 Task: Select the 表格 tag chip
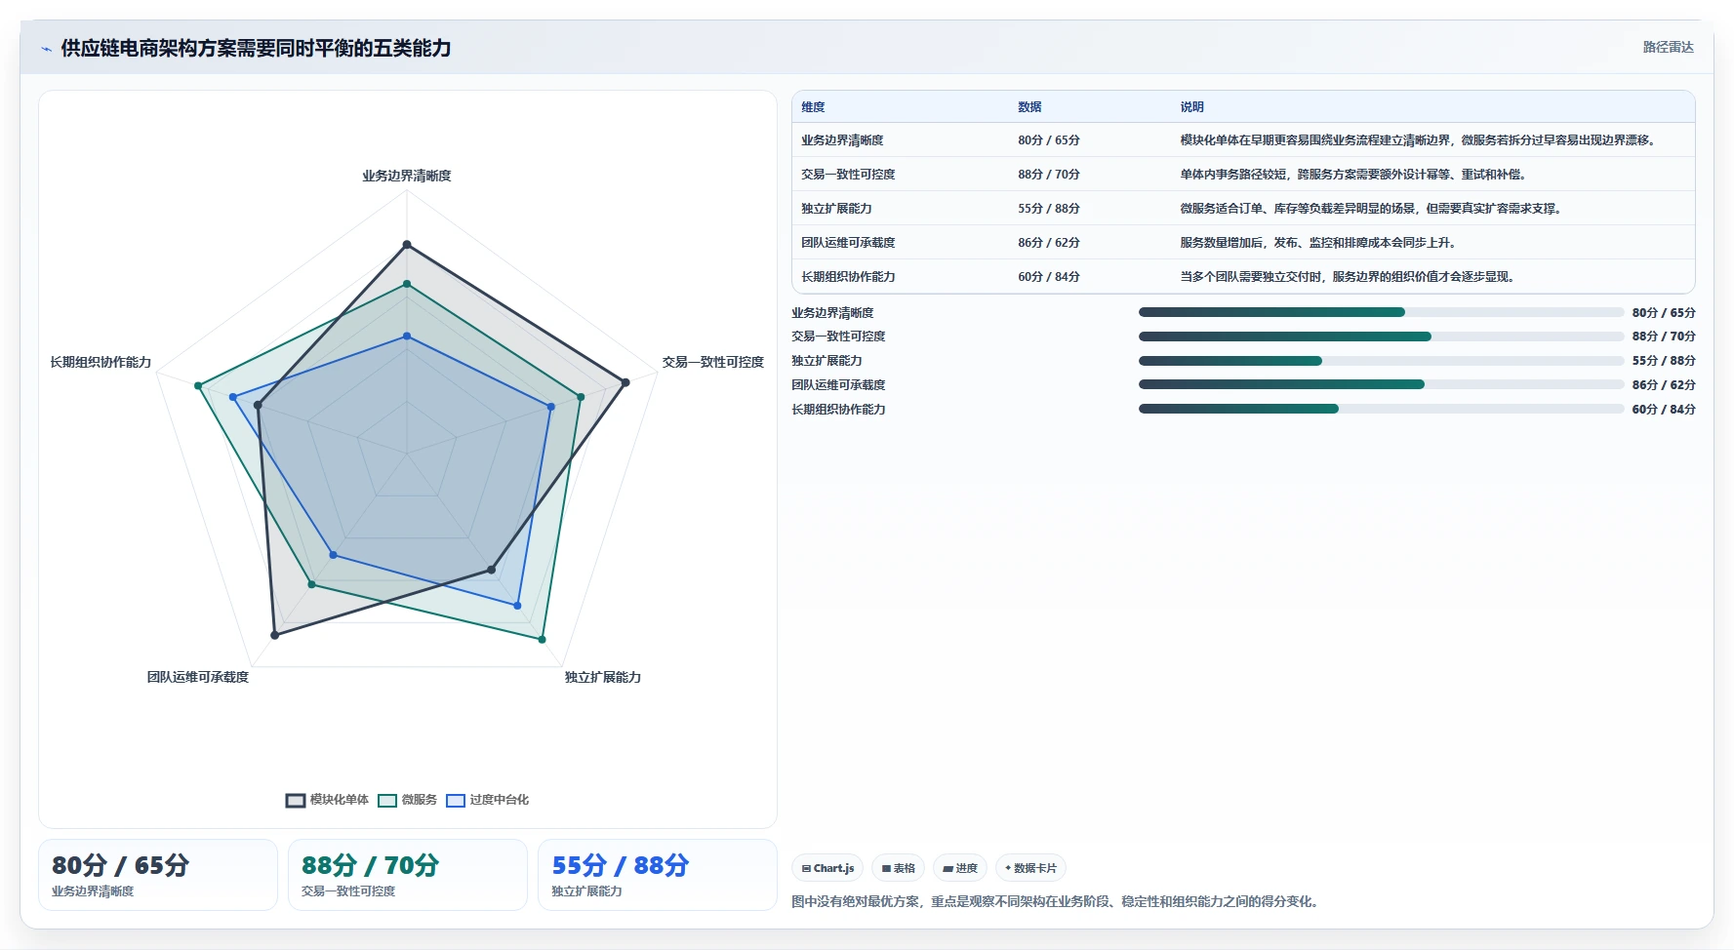(899, 868)
